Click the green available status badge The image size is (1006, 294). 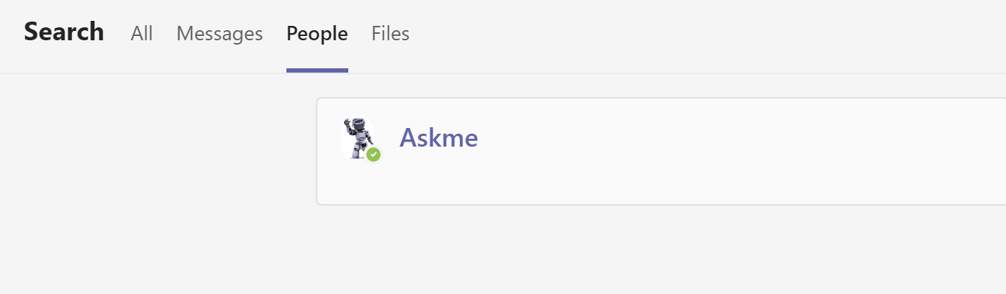point(373,154)
